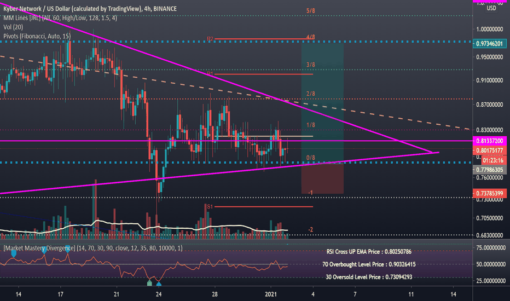Select the 2/8 Murrey Math level label

pyautogui.click(x=311, y=94)
